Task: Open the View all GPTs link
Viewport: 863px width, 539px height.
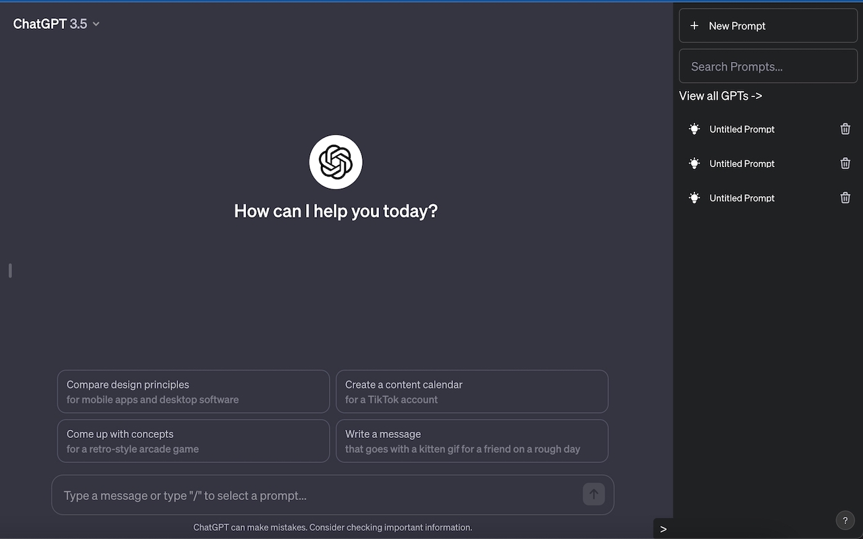Action: click(x=721, y=96)
